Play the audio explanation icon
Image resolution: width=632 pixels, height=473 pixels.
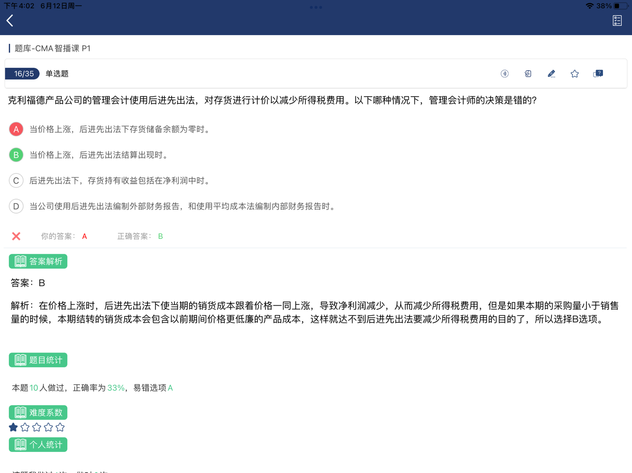click(504, 74)
